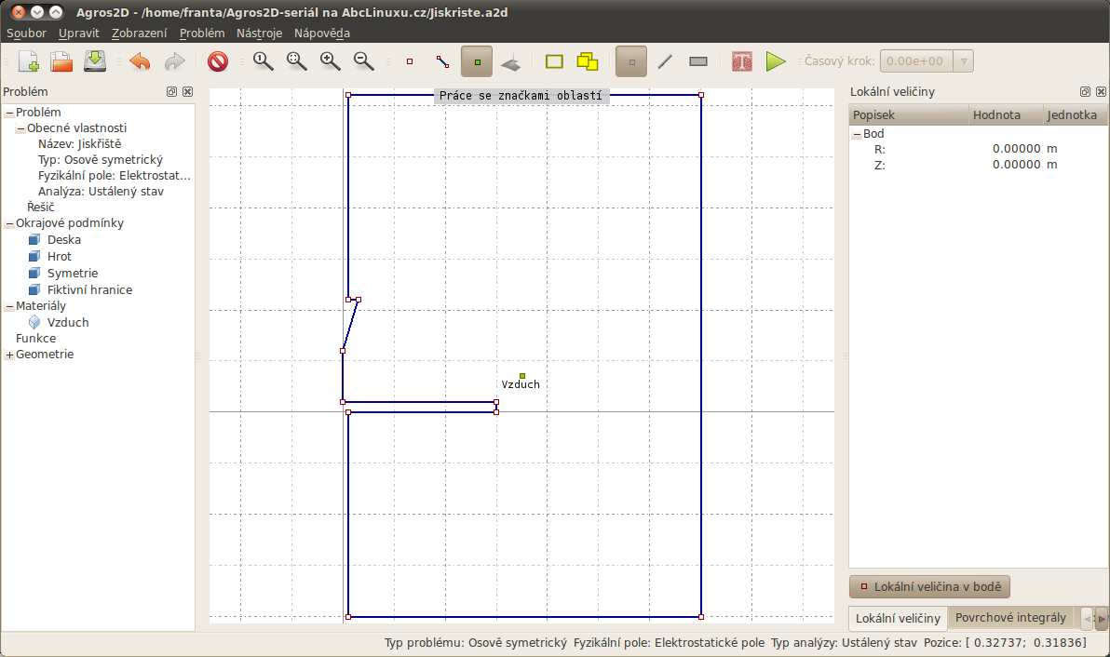1110x657 pixels.
Task: Open the Zobrazení menu
Action: [x=140, y=34]
